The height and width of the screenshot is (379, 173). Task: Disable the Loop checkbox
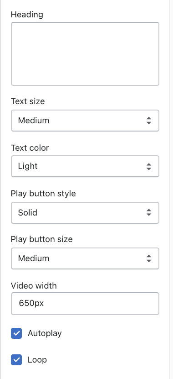[16, 360]
